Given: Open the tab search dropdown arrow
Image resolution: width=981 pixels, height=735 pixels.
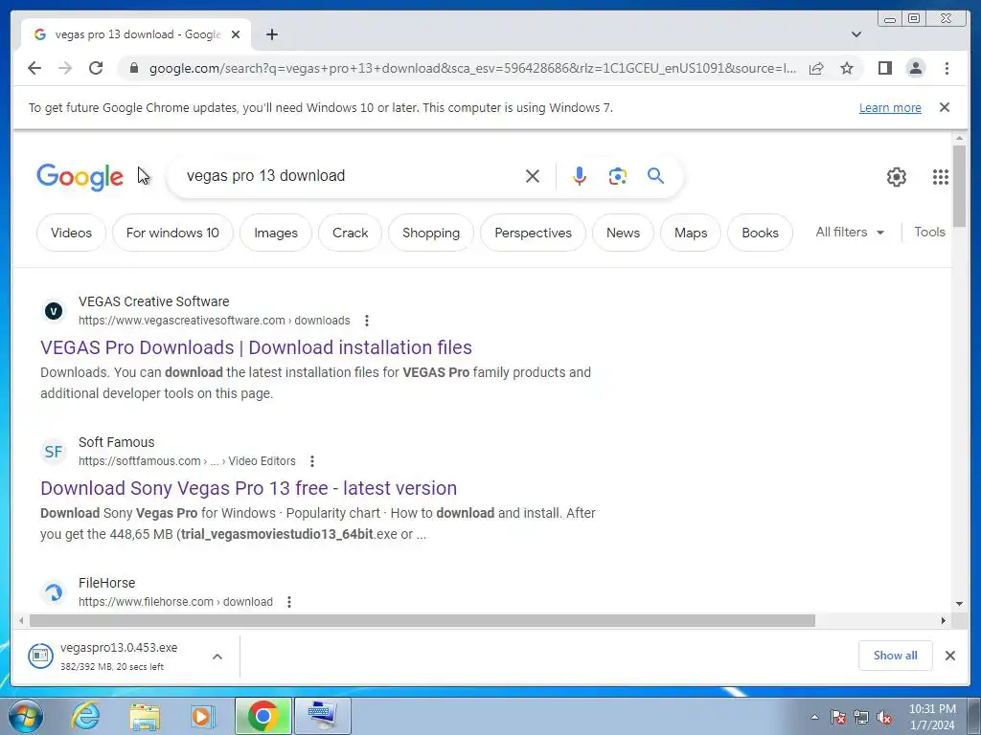Looking at the screenshot, I should 856,34.
